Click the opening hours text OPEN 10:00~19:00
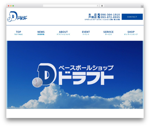The image size is (150, 127). [93, 20]
